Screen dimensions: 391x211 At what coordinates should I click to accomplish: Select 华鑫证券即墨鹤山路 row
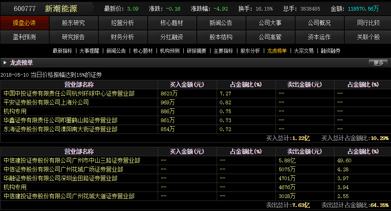point(196,121)
